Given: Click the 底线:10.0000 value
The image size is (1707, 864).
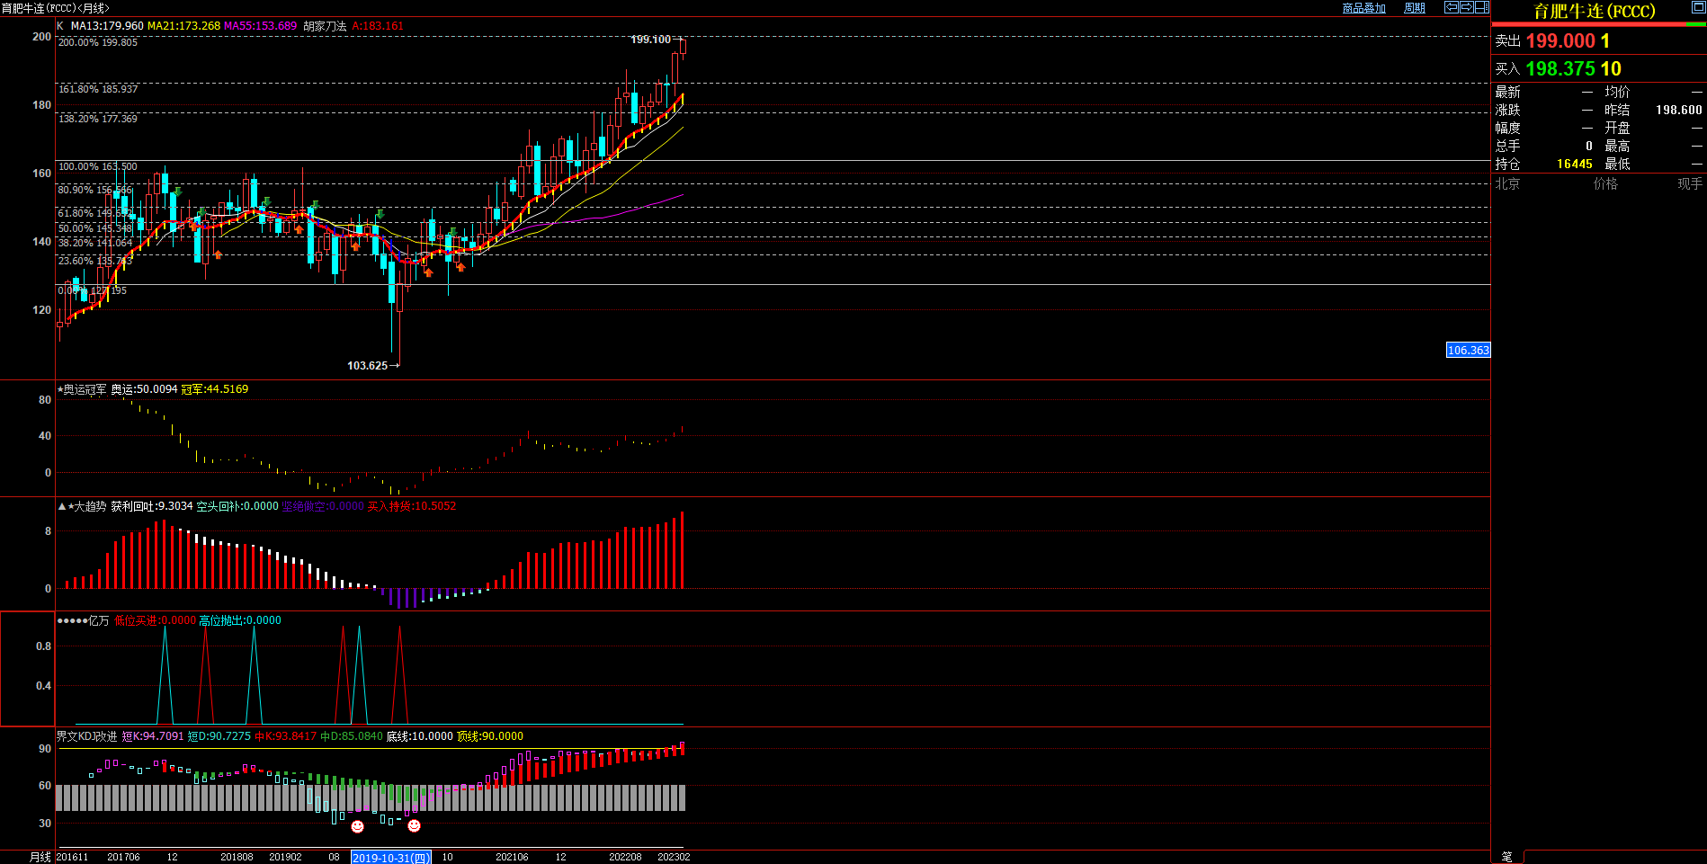Looking at the screenshot, I should [420, 736].
